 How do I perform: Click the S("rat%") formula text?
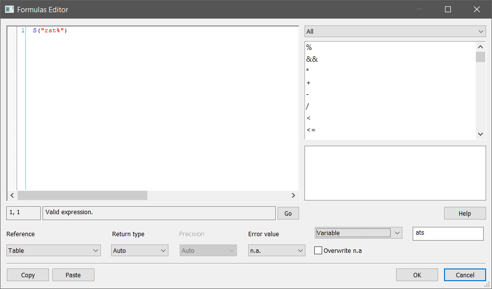coord(50,30)
